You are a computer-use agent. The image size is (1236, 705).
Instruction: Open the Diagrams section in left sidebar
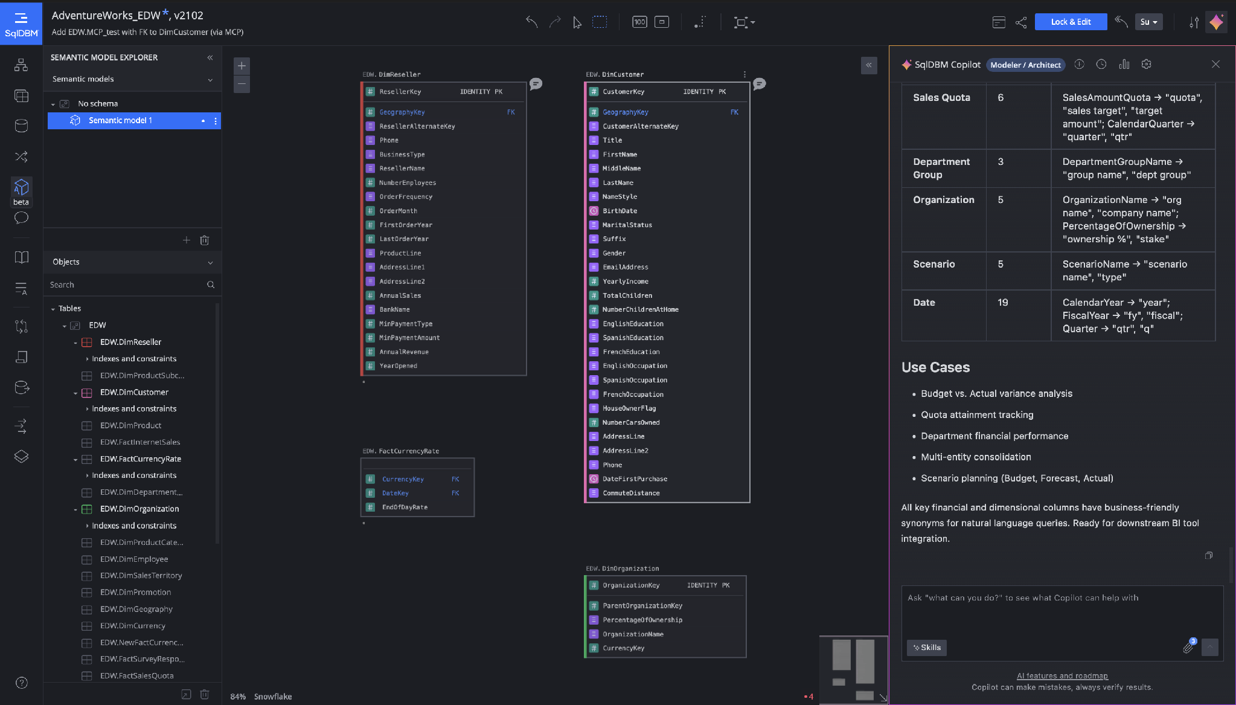click(x=21, y=65)
